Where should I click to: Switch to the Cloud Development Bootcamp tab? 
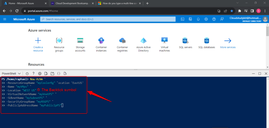pos(72,3)
